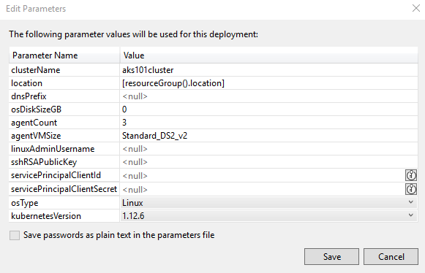Open Key Vault icon for servicePrincipalClientSecret

tap(411, 189)
